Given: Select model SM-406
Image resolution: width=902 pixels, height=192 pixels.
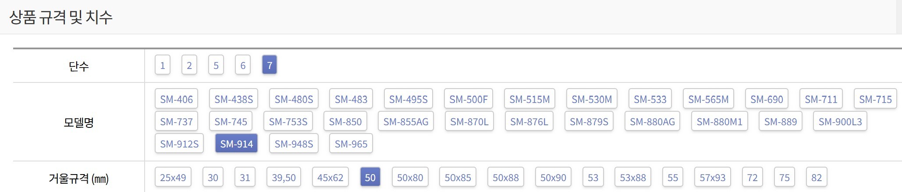Looking at the screenshot, I should pos(176,99).
